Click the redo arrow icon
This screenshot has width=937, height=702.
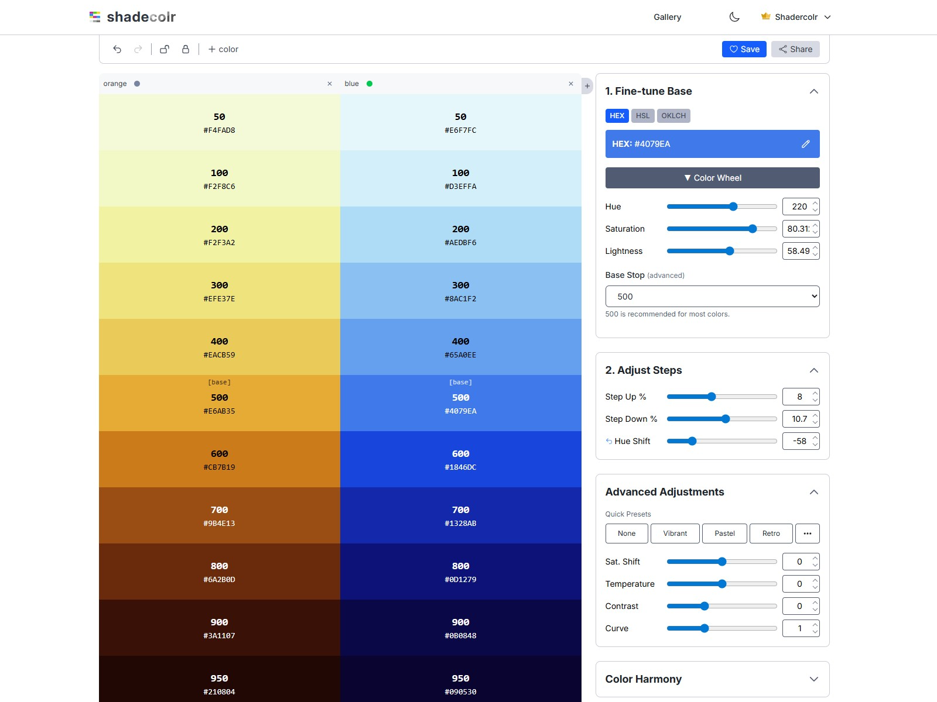(138, 49)
